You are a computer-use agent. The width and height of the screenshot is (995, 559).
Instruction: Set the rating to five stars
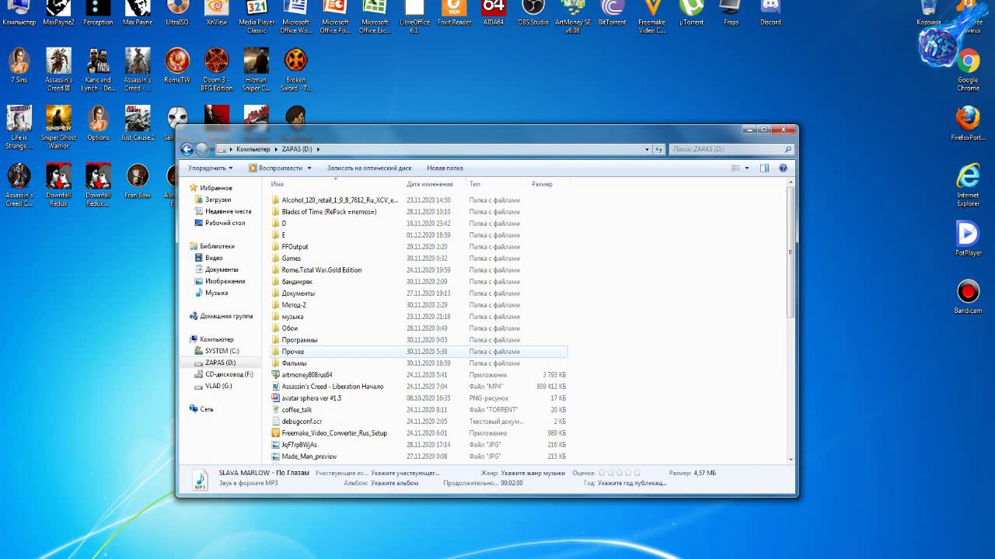point(637,473)
